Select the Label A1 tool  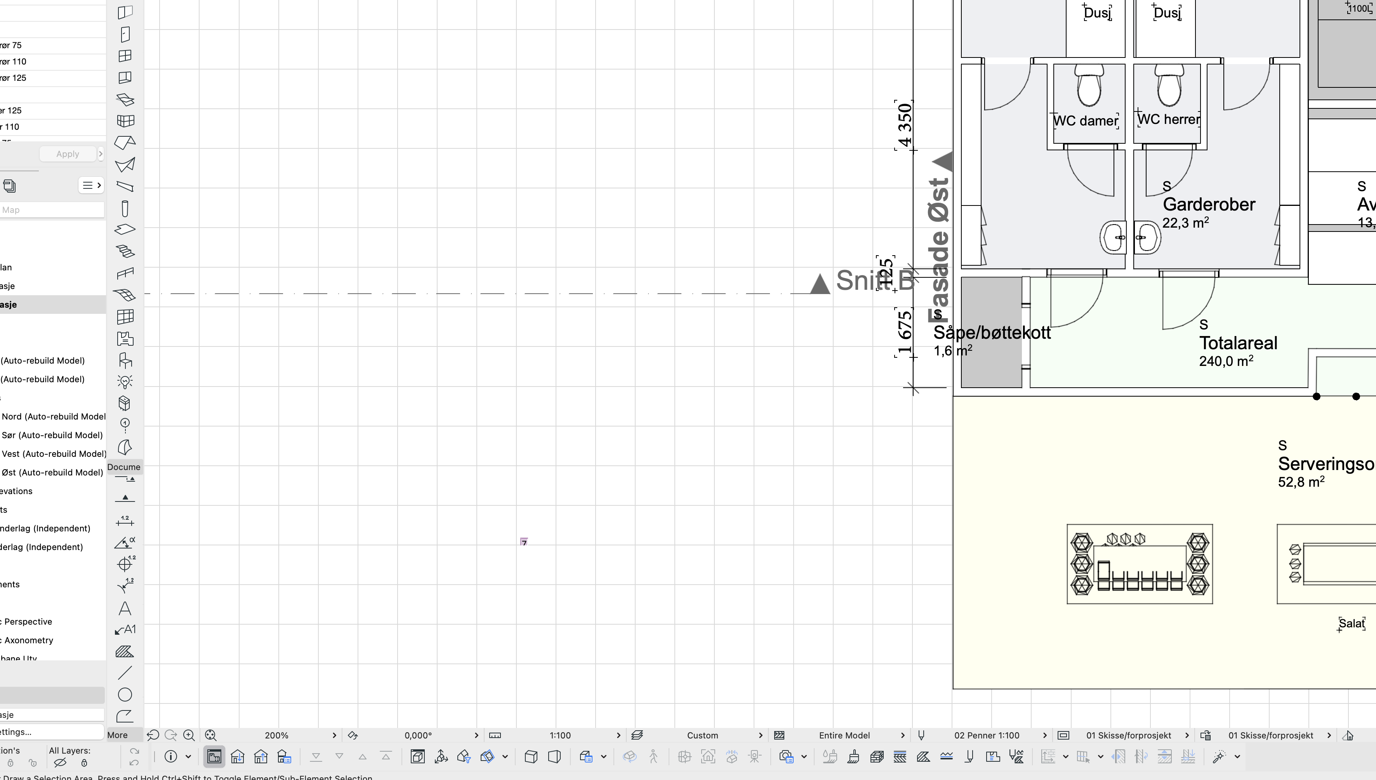coord(125,629)
